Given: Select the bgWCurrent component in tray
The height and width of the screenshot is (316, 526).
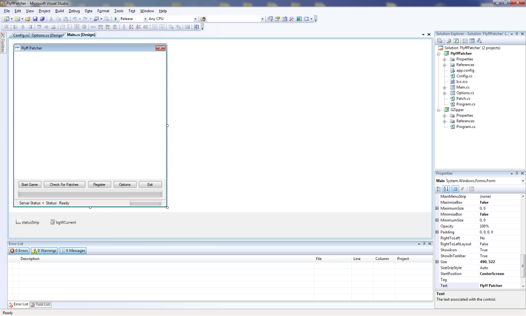Looking at the screenshot, I should click(63, 222).
